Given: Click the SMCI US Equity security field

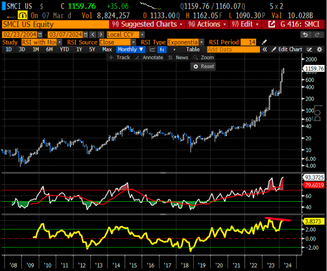Looking at the screenshot, I should coord(55,24).
